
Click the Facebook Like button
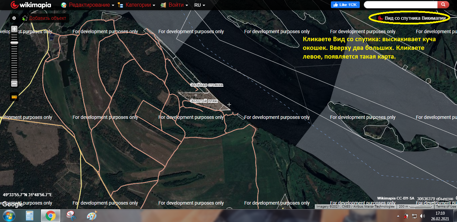(345, 5)
